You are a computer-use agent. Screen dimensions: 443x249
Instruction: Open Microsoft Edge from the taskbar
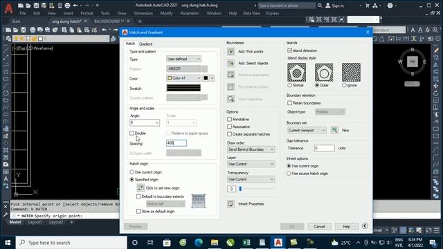tap(199, 243)
